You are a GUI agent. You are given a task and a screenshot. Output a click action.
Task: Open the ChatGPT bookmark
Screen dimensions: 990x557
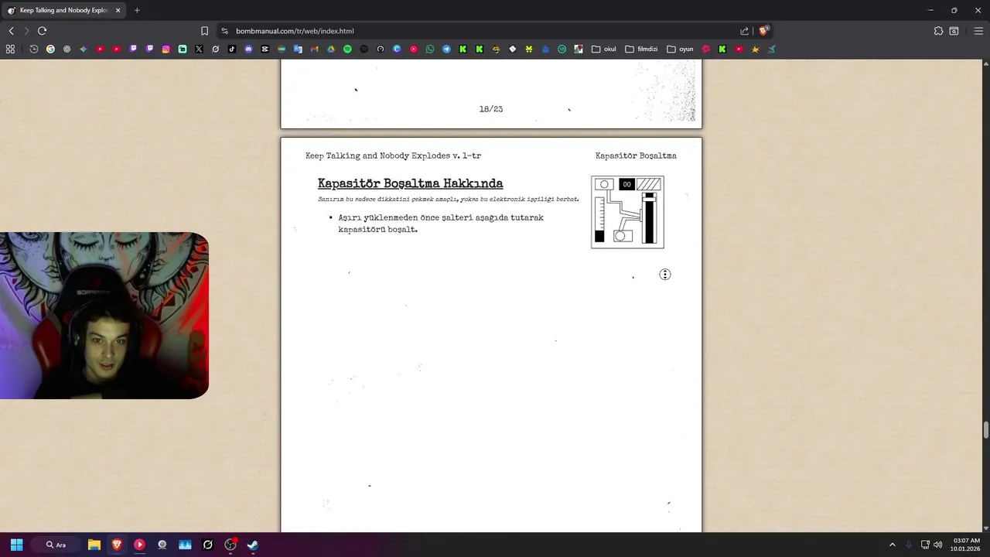(67, 49)
